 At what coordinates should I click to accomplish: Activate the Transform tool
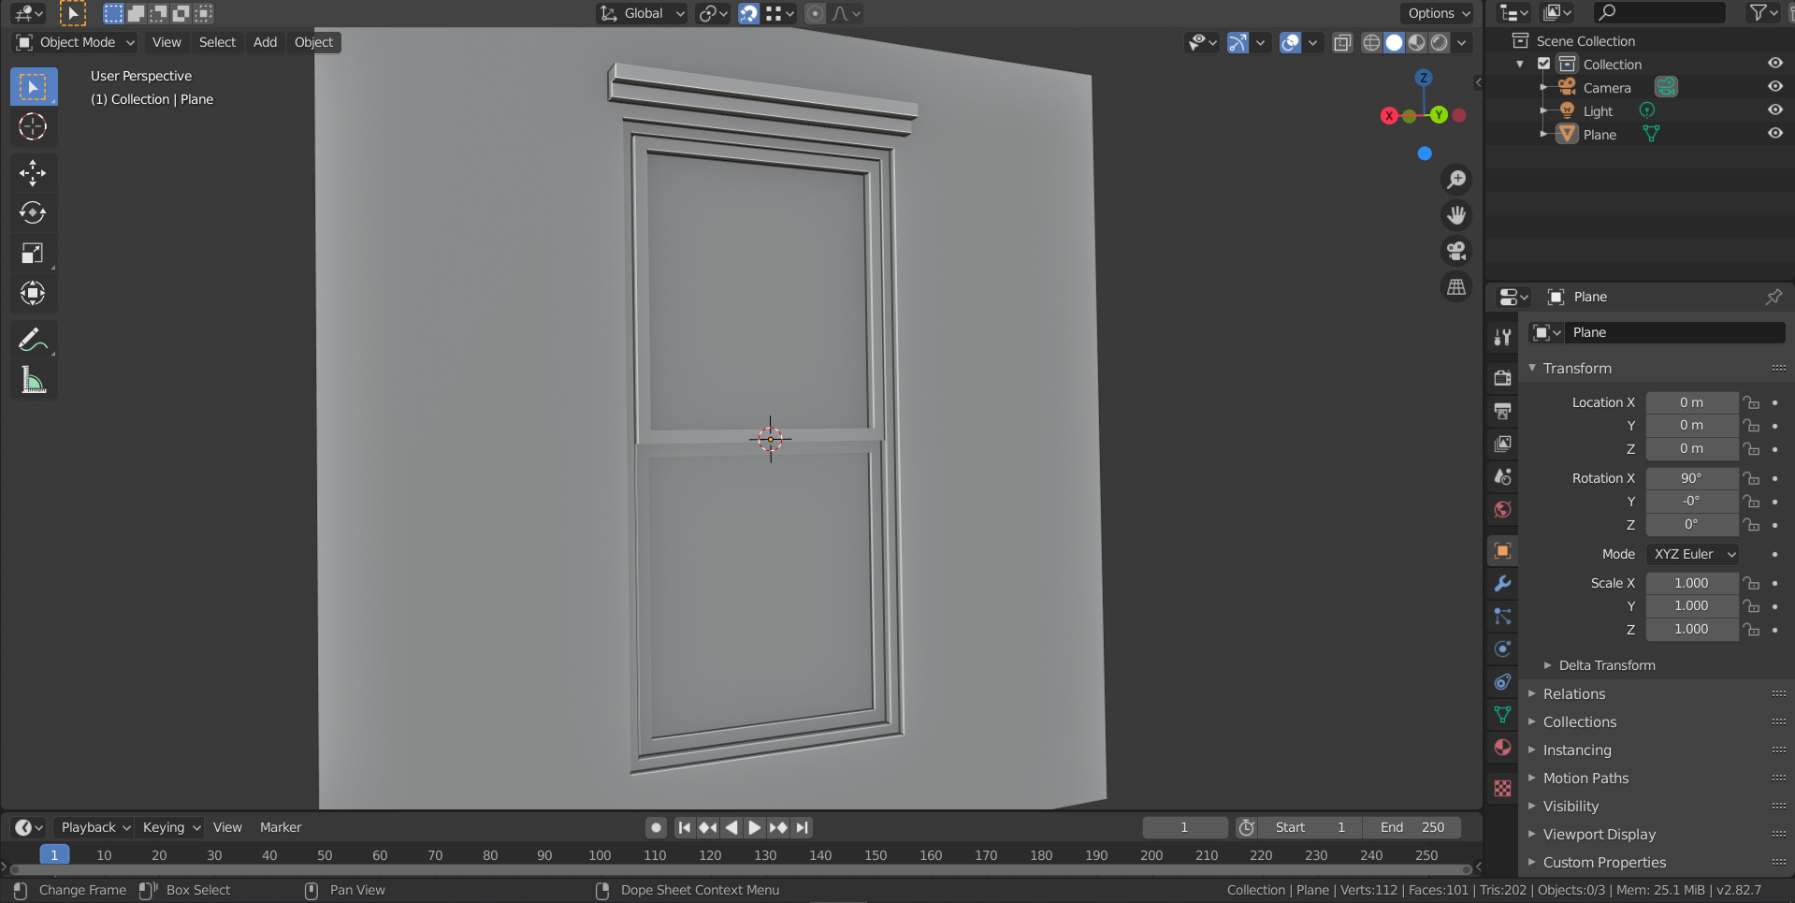(x=33, y=294)
